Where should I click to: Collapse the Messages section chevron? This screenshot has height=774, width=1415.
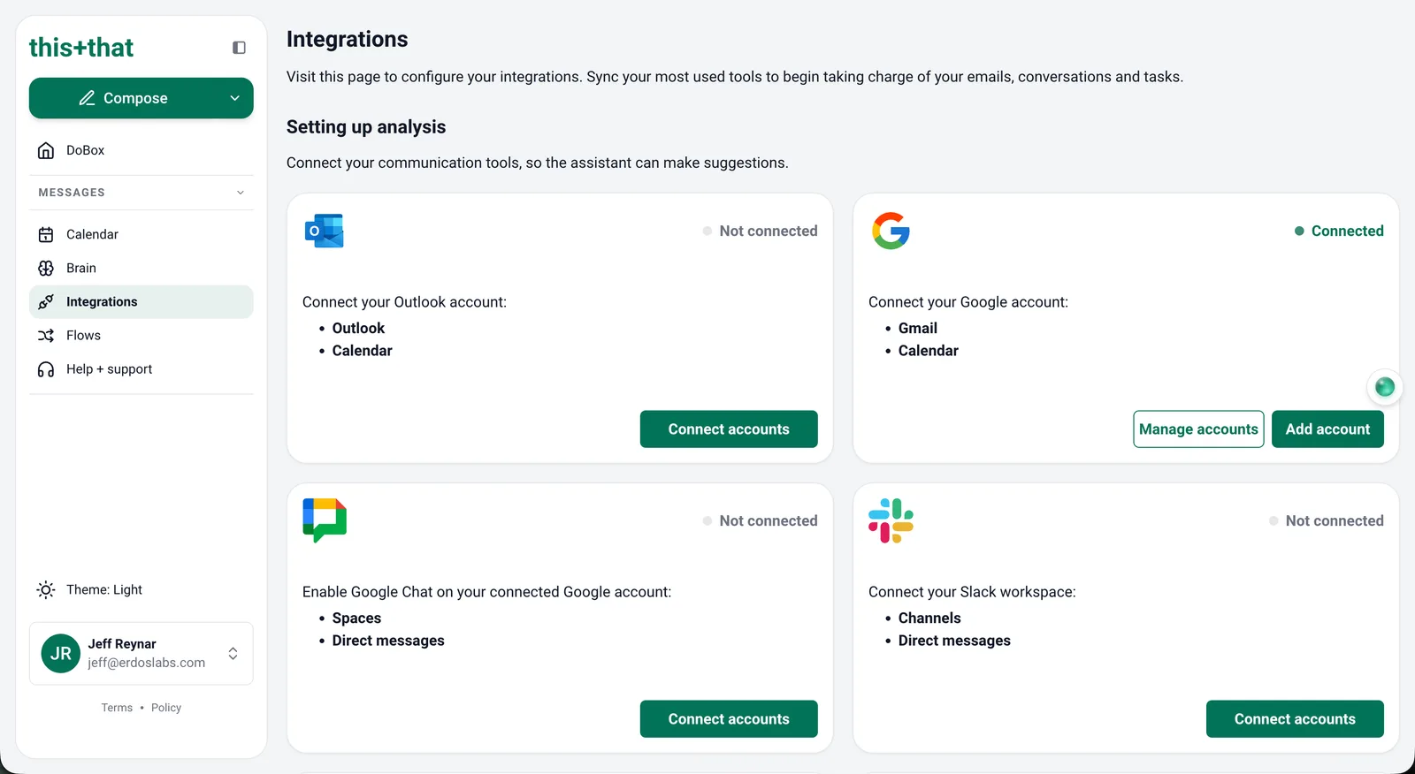241,193
